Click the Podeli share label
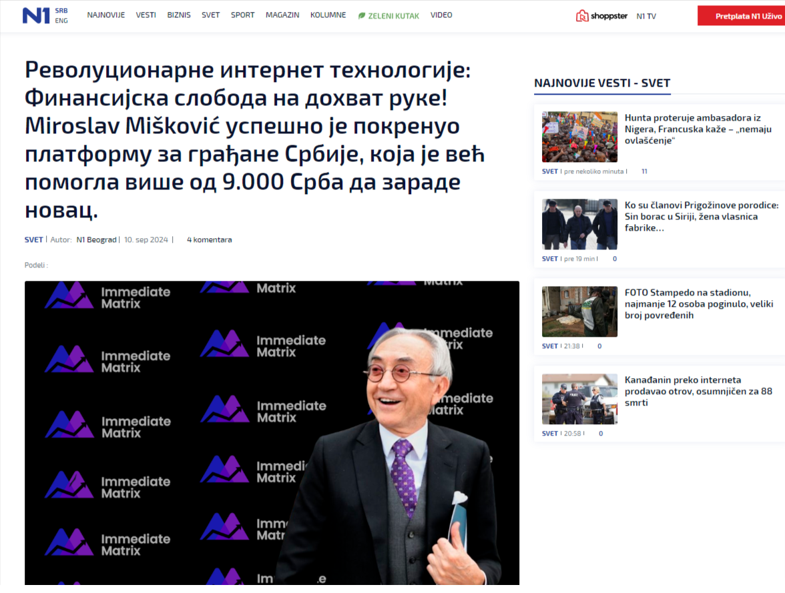Viewport: 785px width, 593px height. (x=36, y=265)
